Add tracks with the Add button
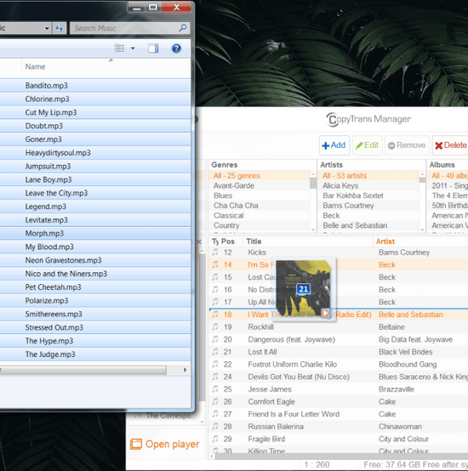This screenshot has width=468, height=471. point(334,145)
